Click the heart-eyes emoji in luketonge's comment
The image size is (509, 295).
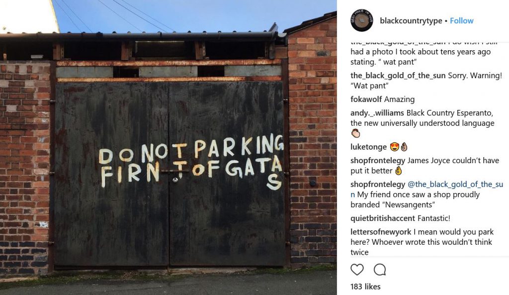pos(394,147)
